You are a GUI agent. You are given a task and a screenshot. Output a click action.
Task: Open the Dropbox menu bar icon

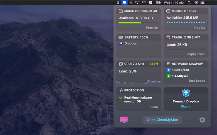(x=118, y=2)
